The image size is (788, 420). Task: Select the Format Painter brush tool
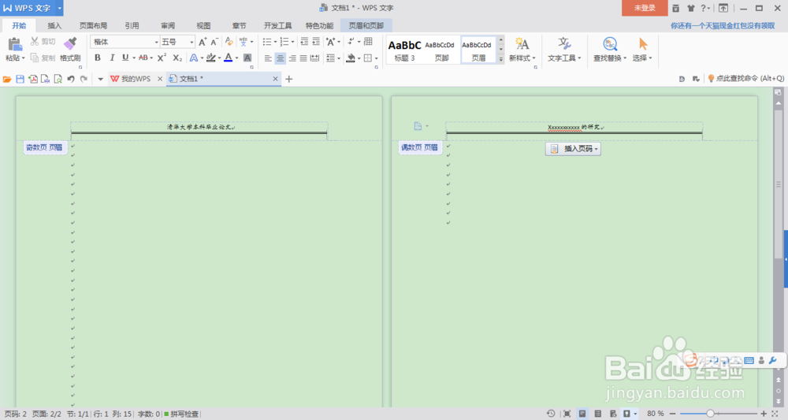70,49
